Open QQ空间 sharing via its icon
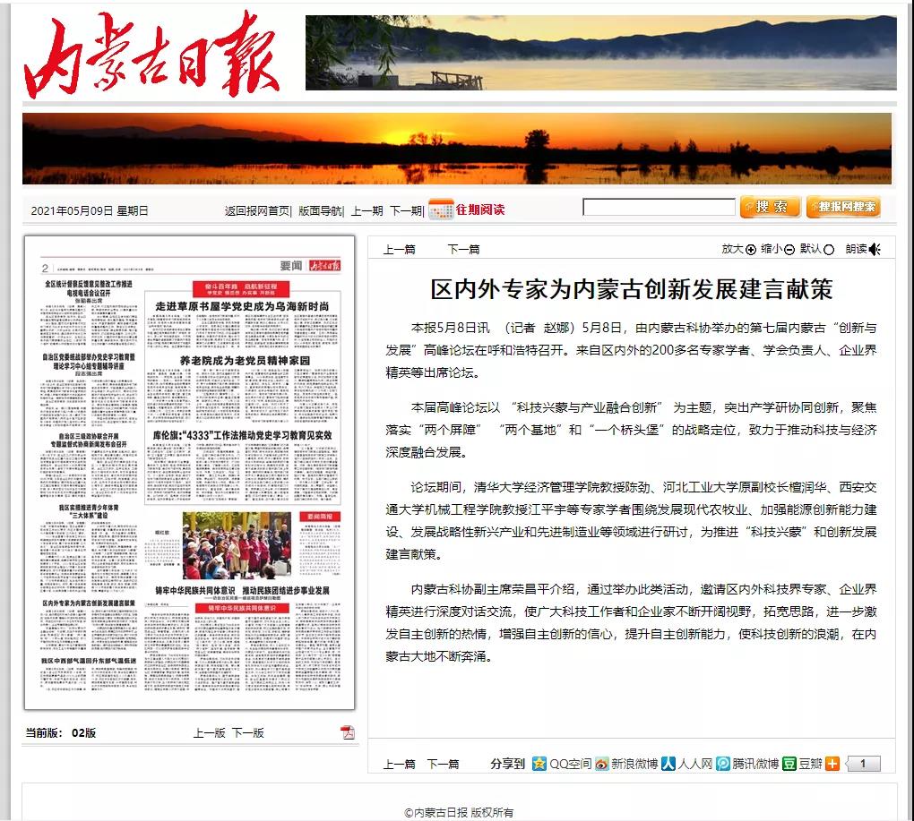The width and height of the screenshot is (914, 821). point(538,764)
